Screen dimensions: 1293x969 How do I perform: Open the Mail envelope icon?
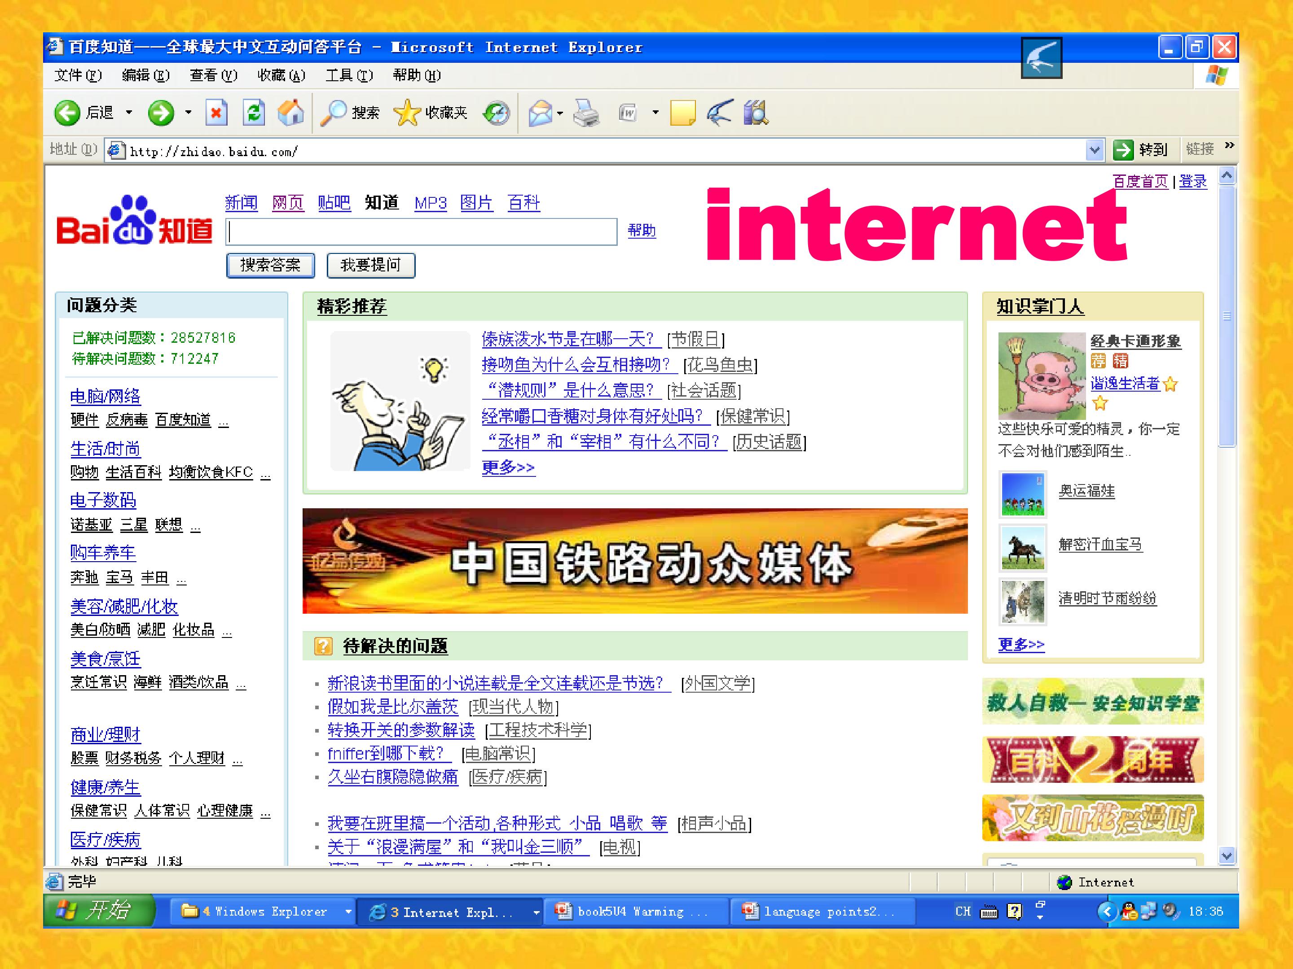[x=541, y=113]
